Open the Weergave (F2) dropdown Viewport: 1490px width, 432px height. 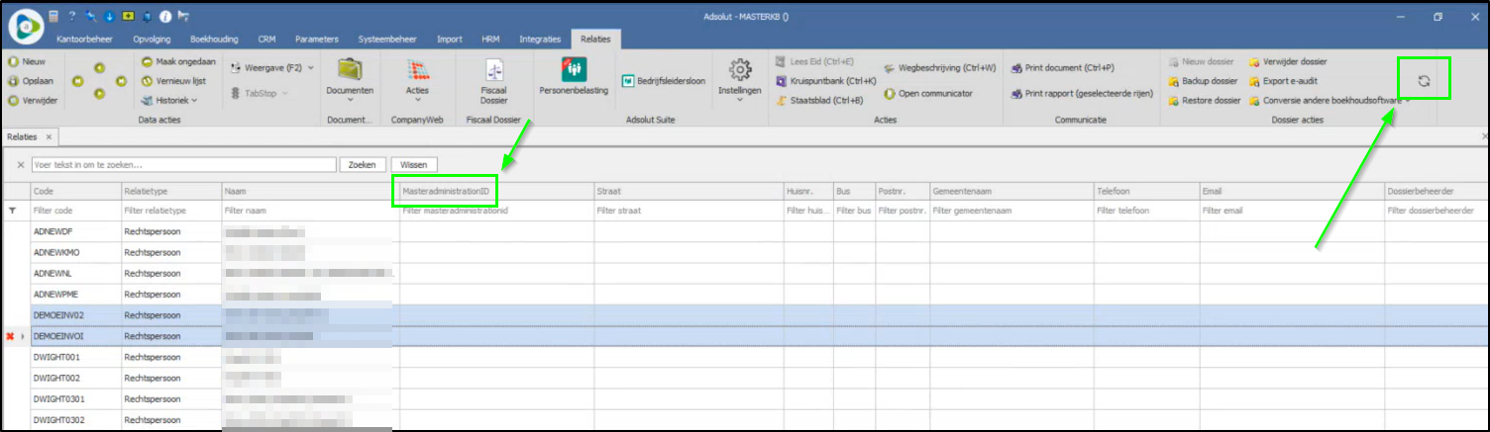click(x=271, y=67)
